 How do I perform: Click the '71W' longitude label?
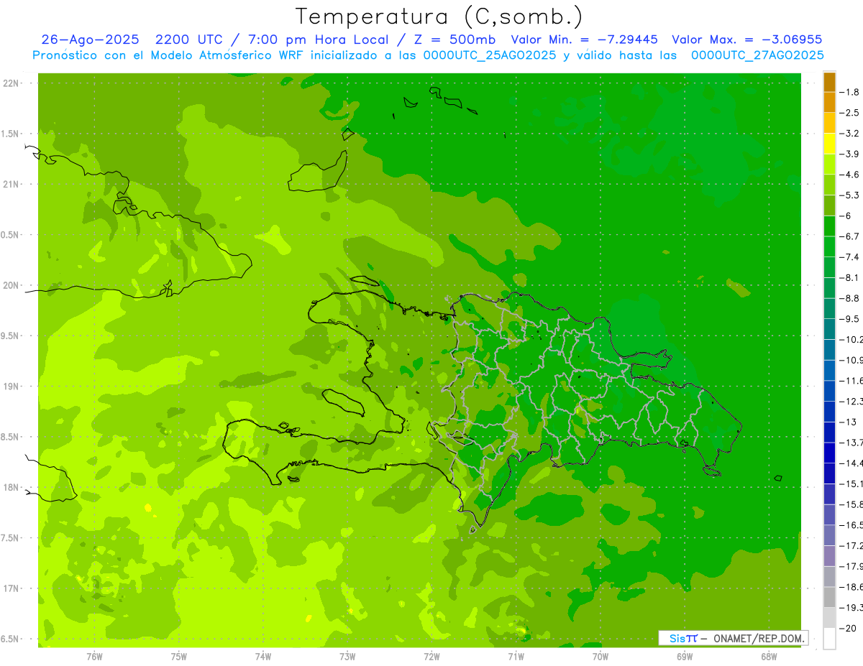tap(516, 657)
